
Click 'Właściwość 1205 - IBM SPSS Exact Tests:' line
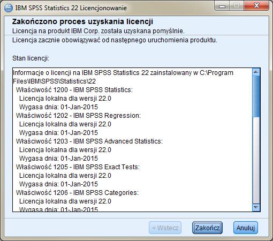point(78,167)
